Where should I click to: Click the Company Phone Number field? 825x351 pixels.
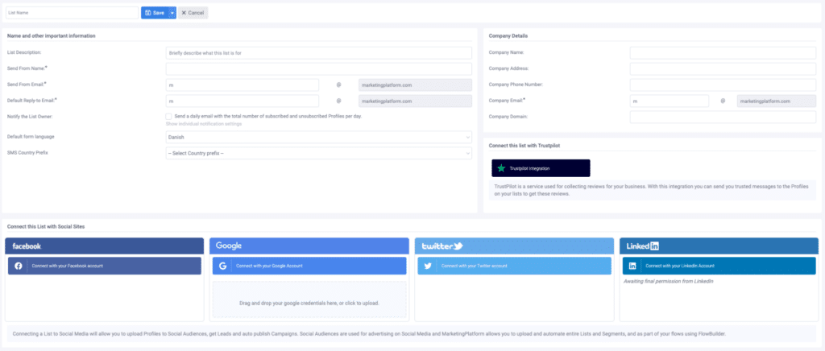723,85
